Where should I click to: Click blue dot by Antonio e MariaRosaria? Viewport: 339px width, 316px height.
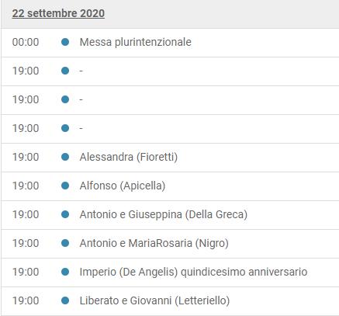[x=65, y=243]
